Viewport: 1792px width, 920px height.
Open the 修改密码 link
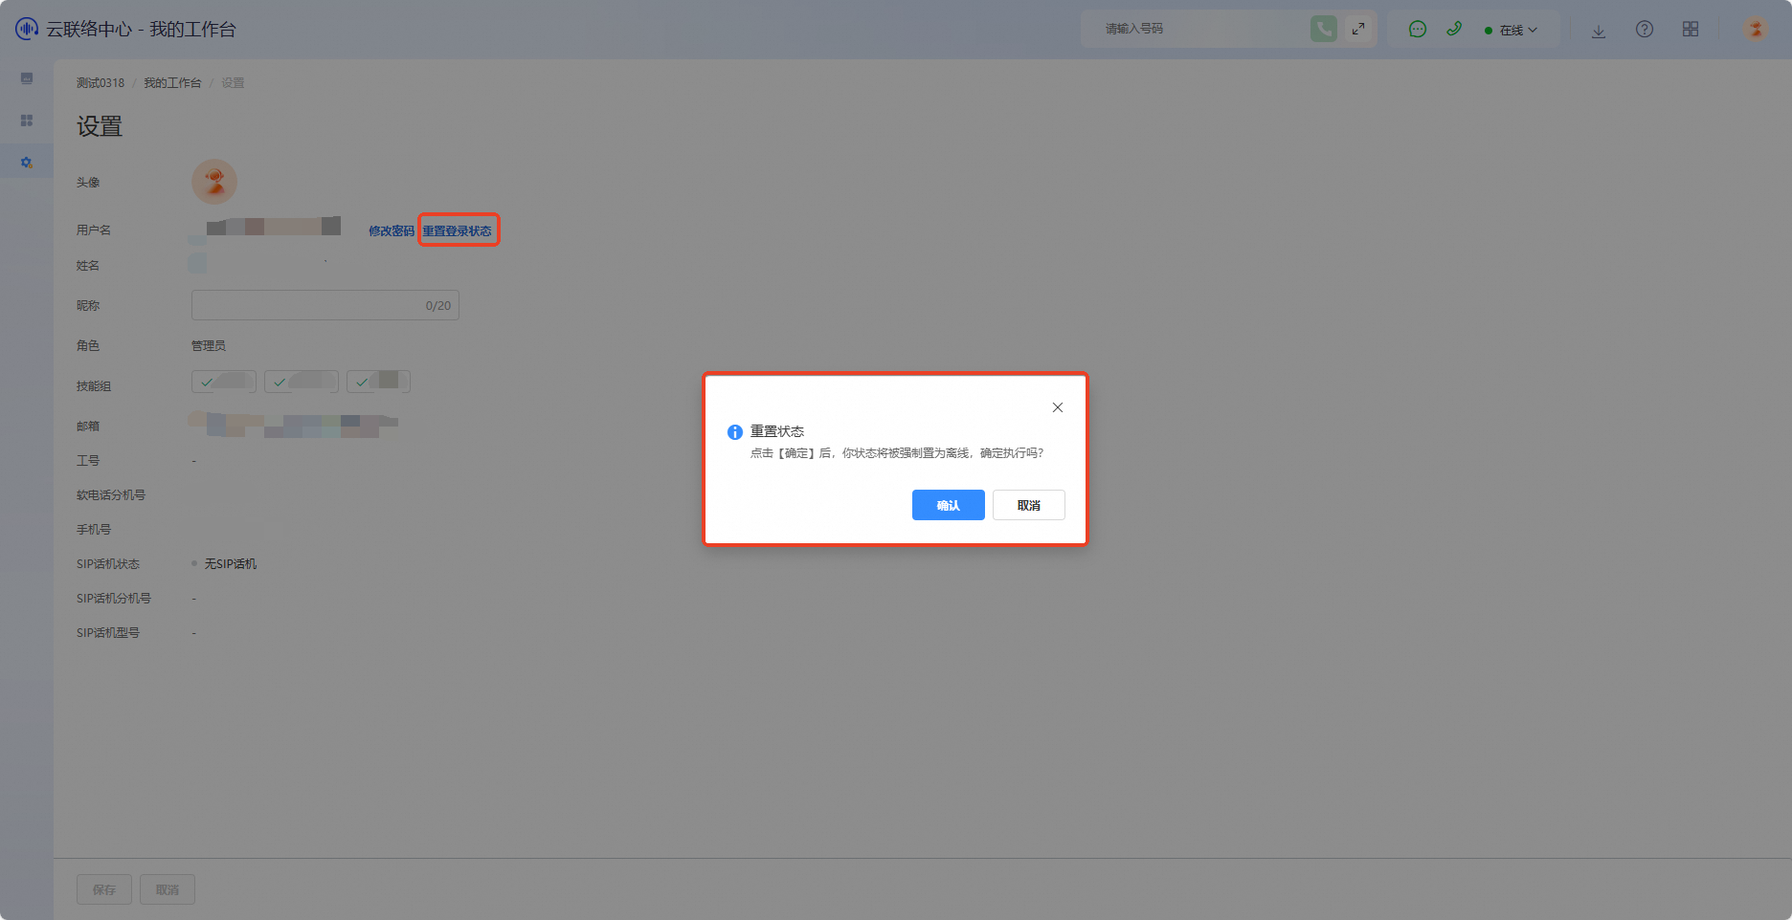pyautogui.click(x=392, y=231)
